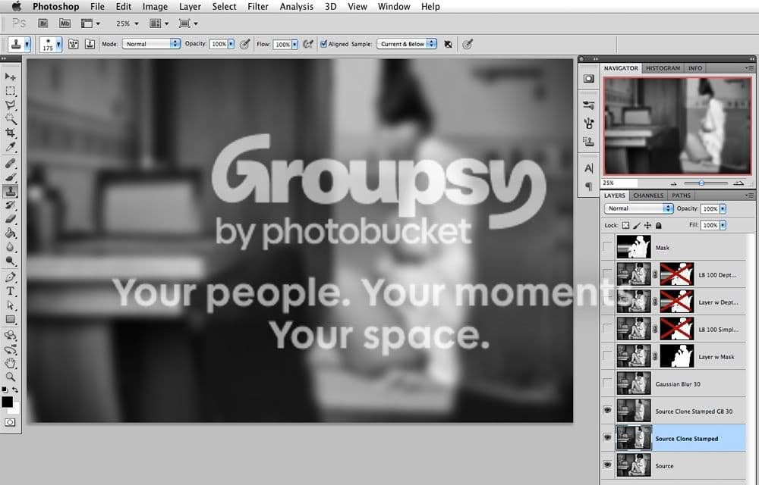Select the Zoom tool in toolbox

click(10, 377)
